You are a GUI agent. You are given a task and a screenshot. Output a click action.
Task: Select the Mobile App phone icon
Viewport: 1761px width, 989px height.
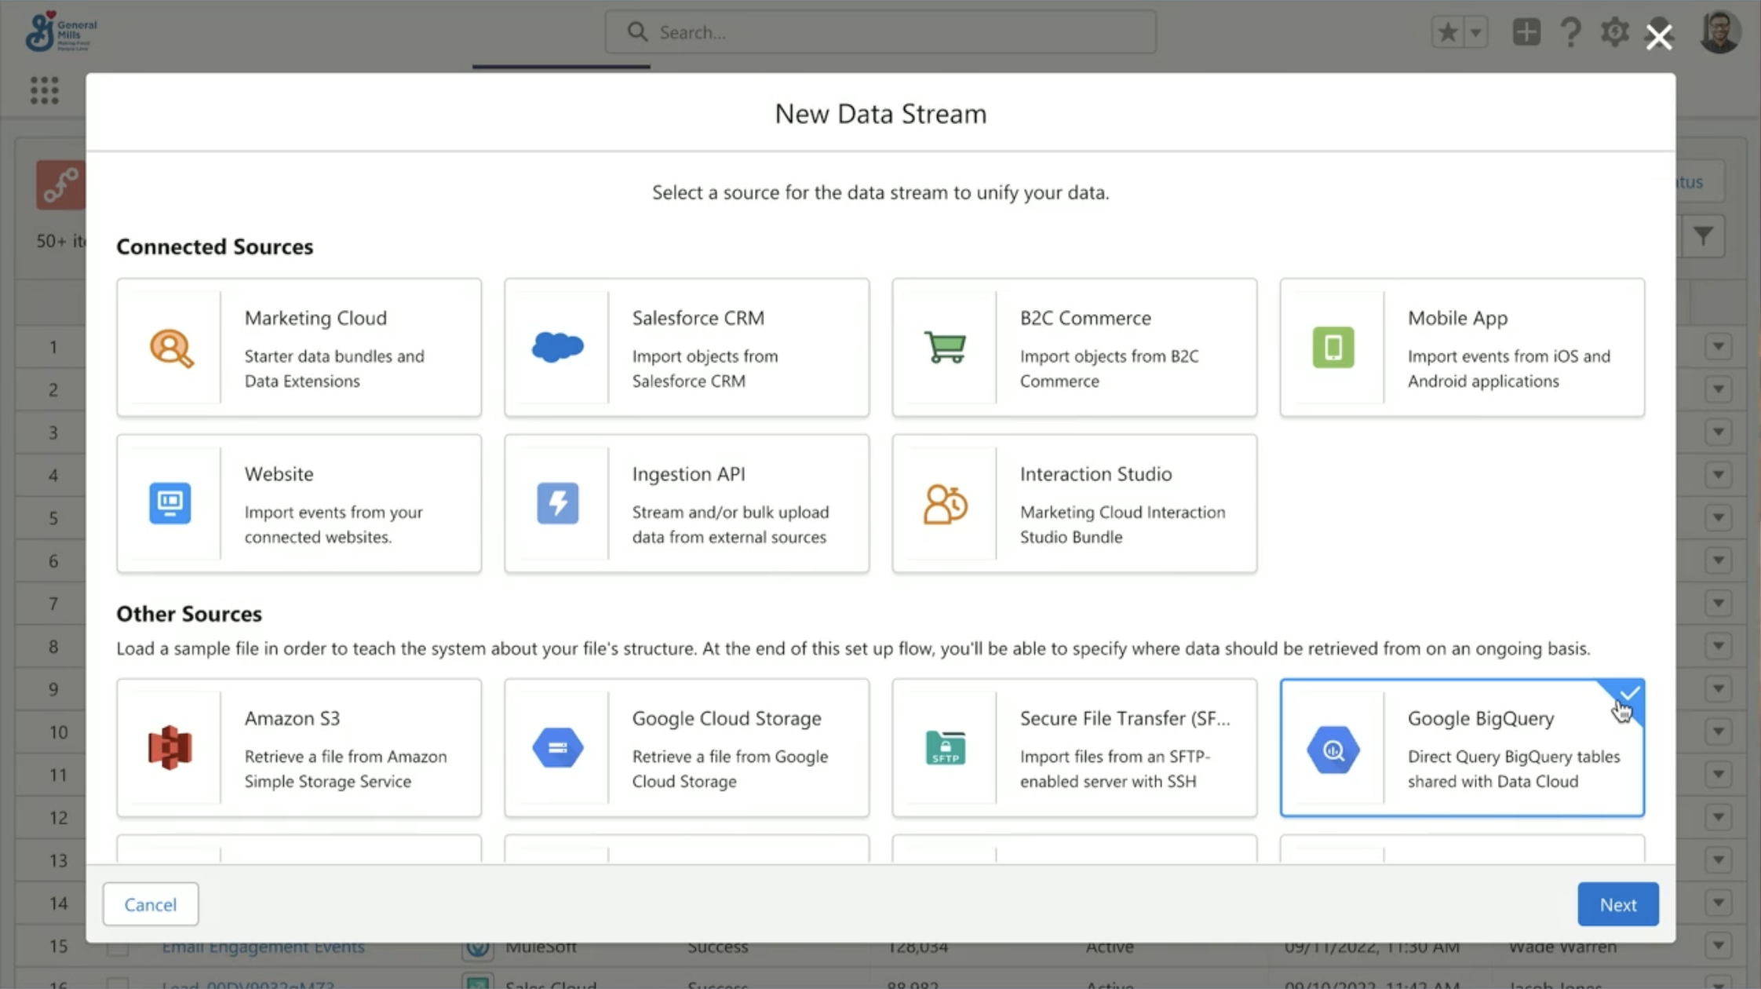click(x=1333, y=347)
